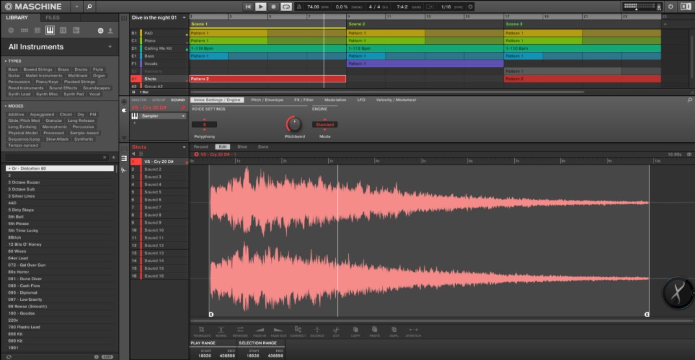The image size is (695, 360).
Task: Toggle loop mode in transport
Action: tap(287, 6)
